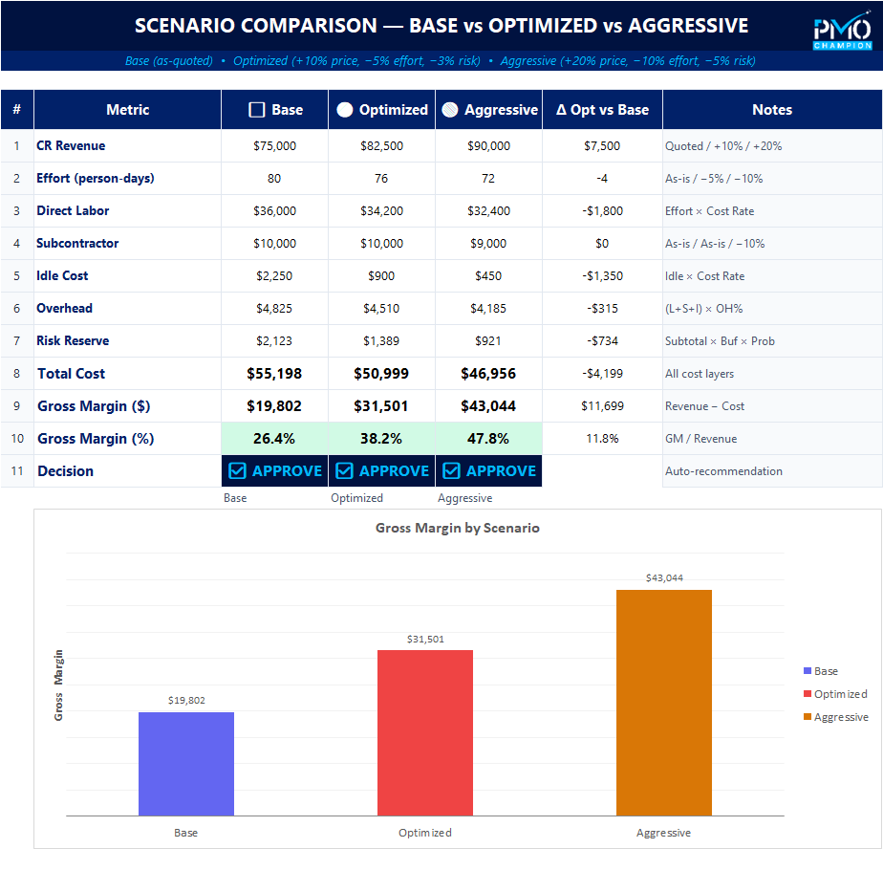This screenshot has height=870, width=883.
Task: Select the Δ Opt vs Base column header
Action: click(x=602, y=110)
